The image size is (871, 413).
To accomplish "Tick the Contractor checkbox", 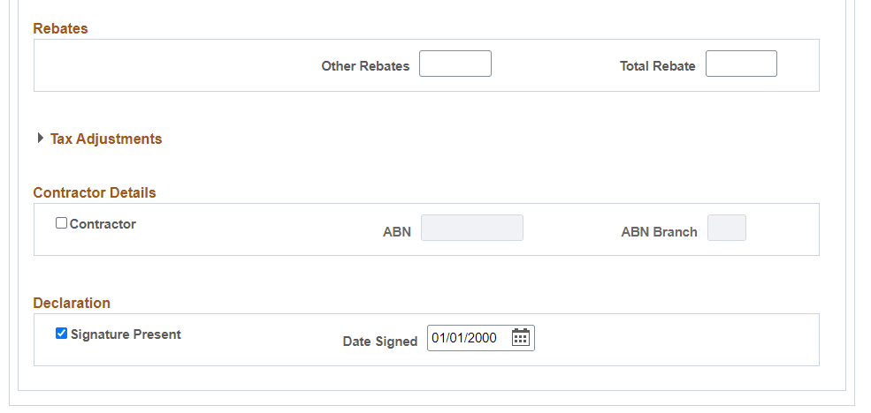I will 61,223.
